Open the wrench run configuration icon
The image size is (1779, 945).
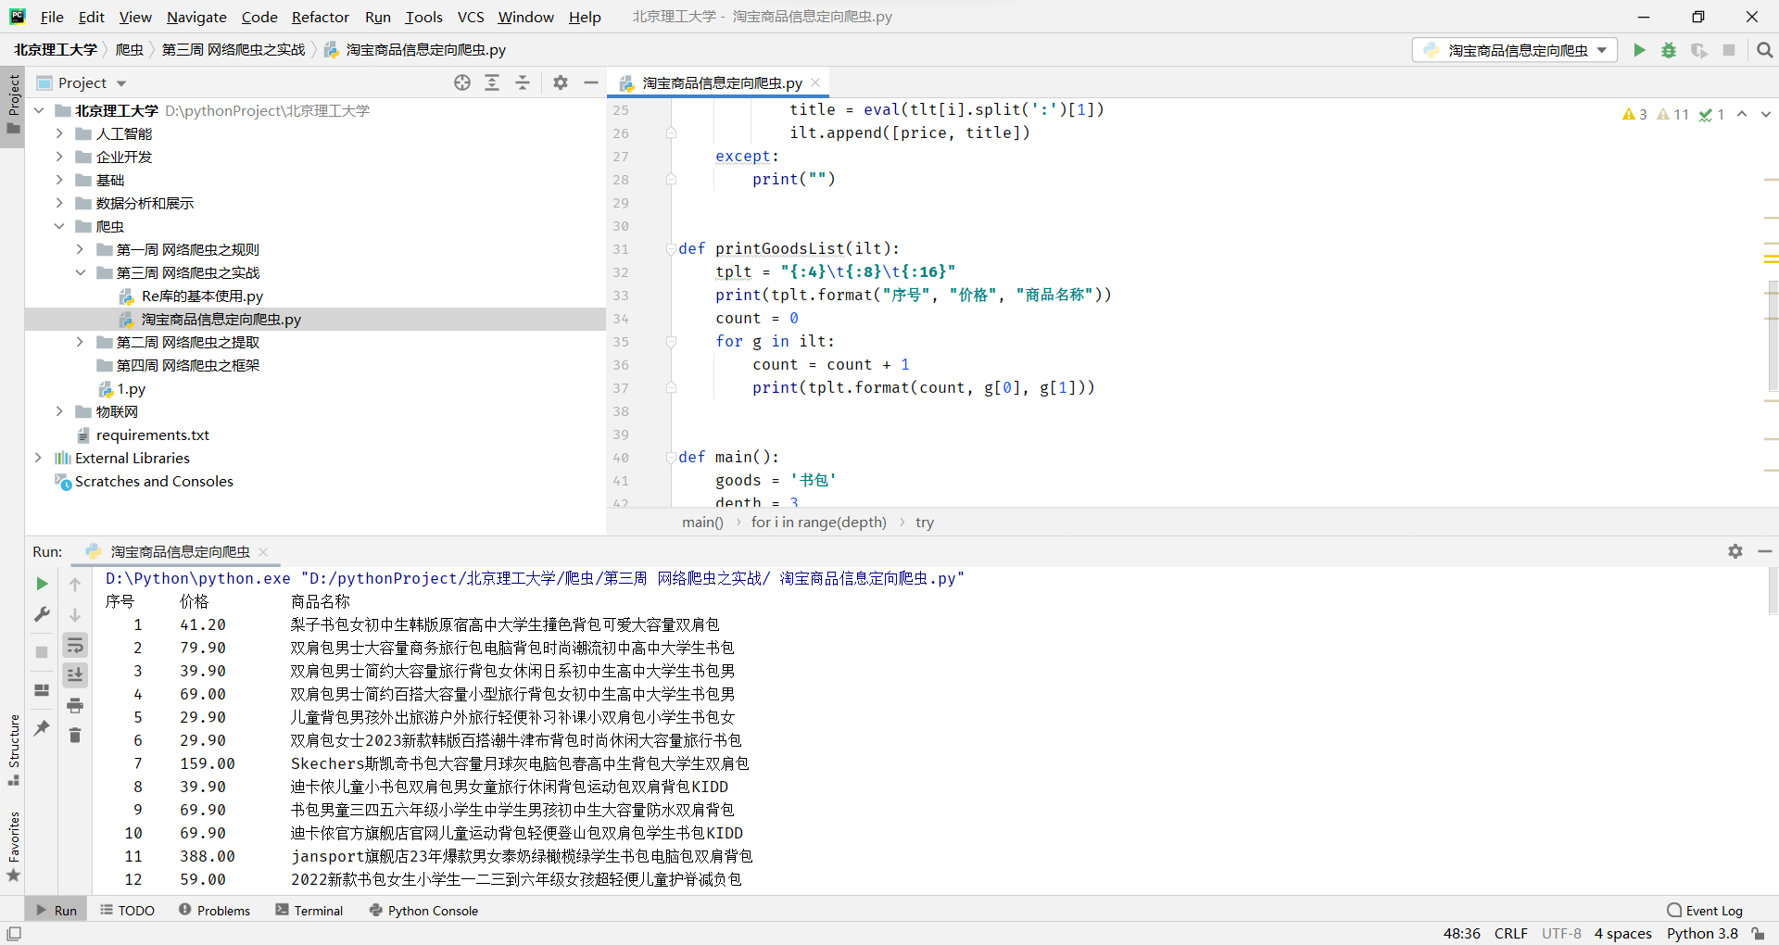pos(42,614)
